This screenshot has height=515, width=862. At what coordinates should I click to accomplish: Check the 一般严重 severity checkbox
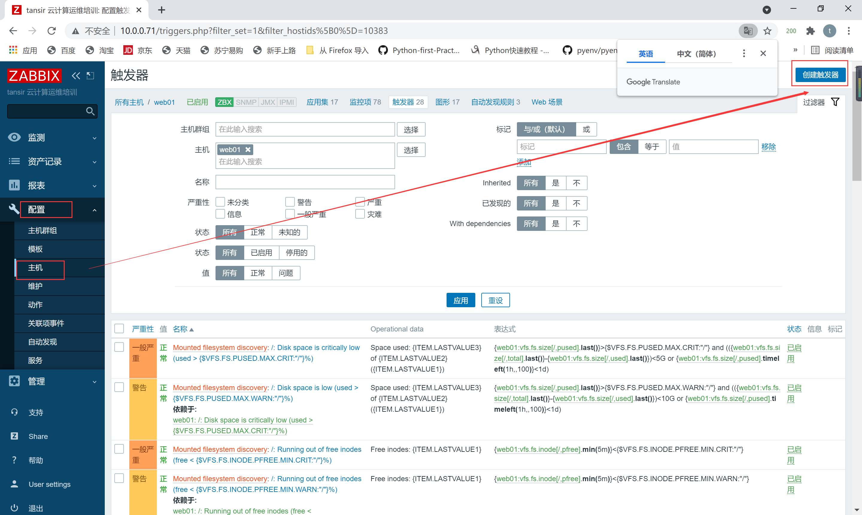click(x=290, y=214)
